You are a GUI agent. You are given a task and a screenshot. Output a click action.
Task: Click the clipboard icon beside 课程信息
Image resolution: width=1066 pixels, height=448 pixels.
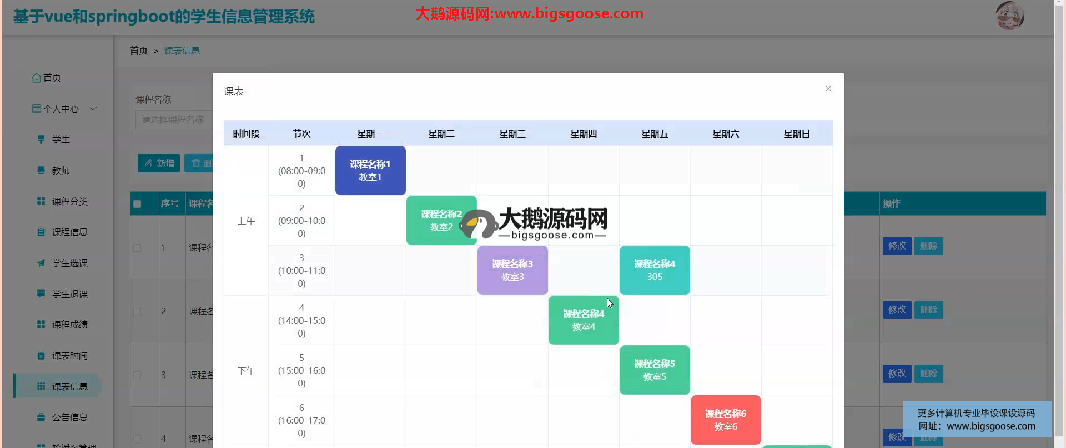[41, 232]
